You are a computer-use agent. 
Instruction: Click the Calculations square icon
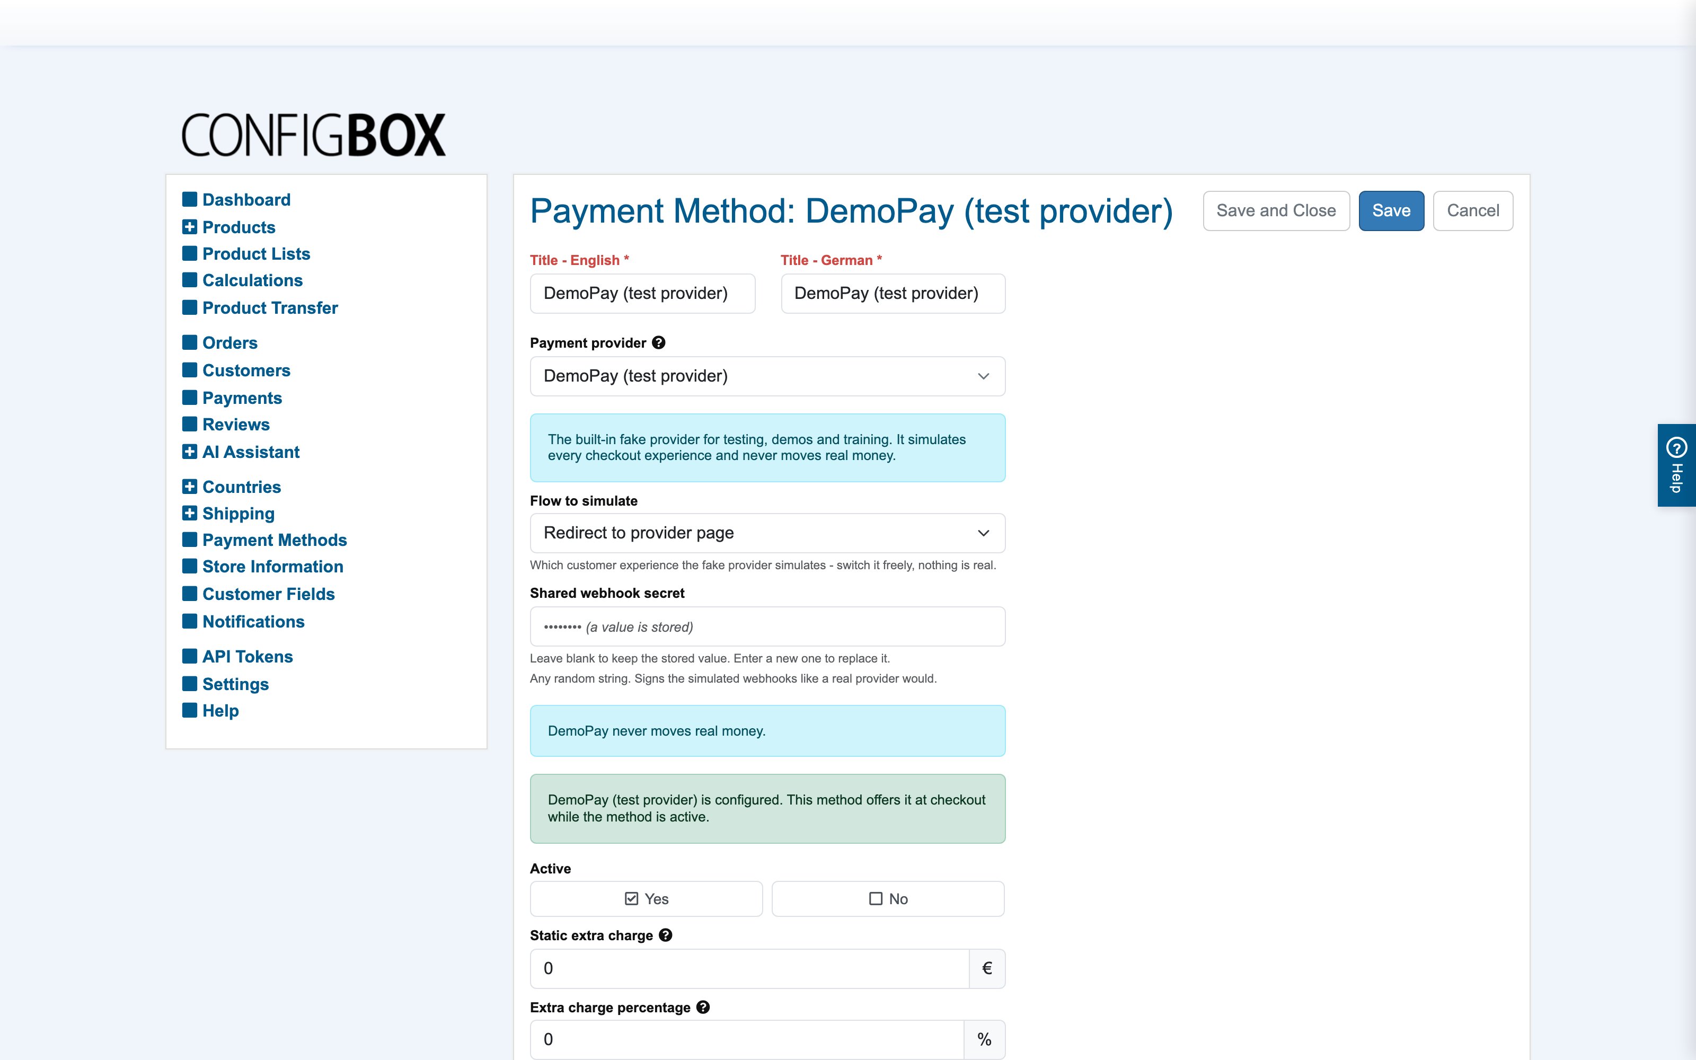click(189, 280)
